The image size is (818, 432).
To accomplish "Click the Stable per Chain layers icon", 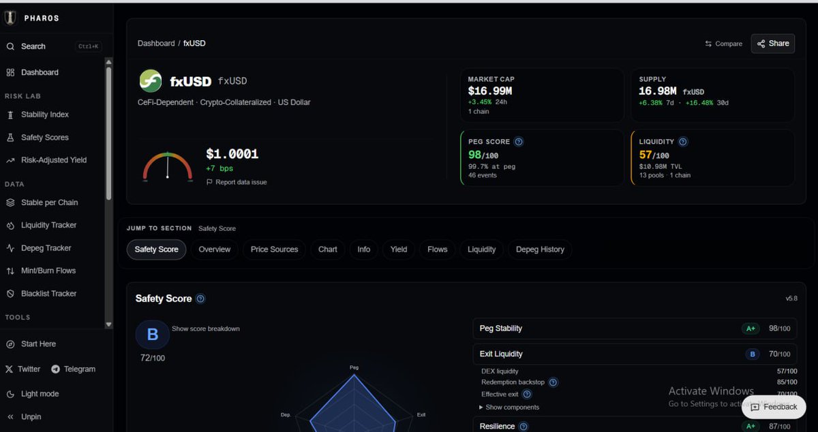I will [x=10, y=202].
